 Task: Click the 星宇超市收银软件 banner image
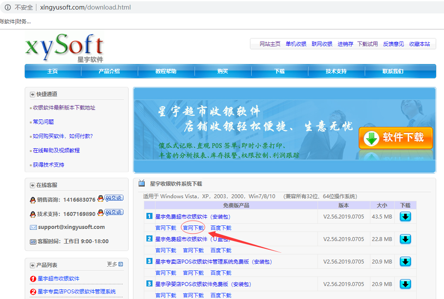tap(285, 130)
